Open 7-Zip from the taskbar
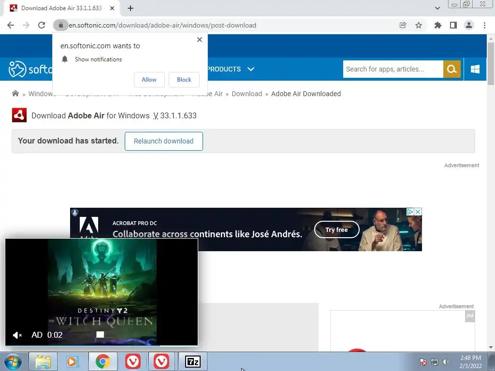The image size is (495, 371). [x=192, y=361]
